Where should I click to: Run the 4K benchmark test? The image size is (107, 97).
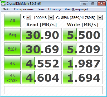pyautogui.click(x=12, y=63)
